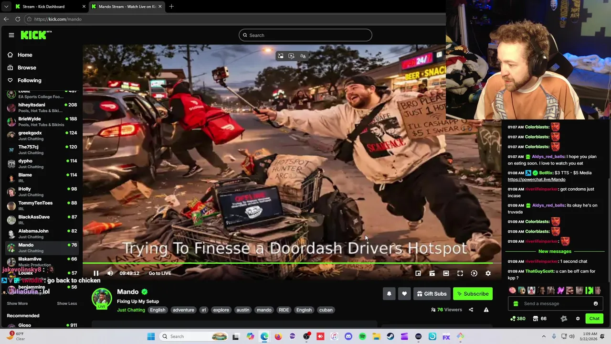Open a new browser tab

[171, 6]
